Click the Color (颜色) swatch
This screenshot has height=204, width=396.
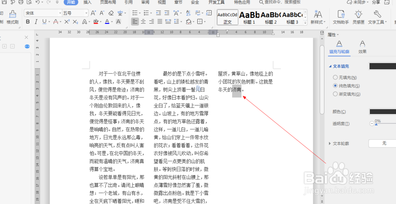tap(383, 112)
